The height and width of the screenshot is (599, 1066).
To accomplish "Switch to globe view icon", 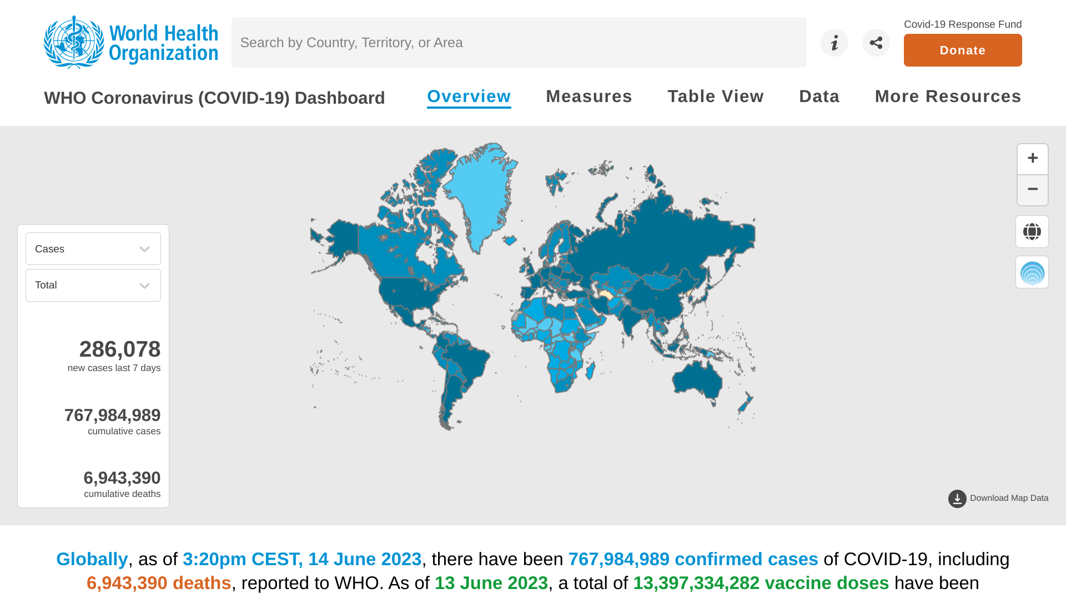I will click(1032, 232).
